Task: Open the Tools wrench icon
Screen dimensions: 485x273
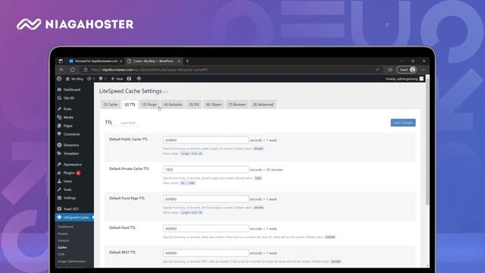Action: point(59,190)
